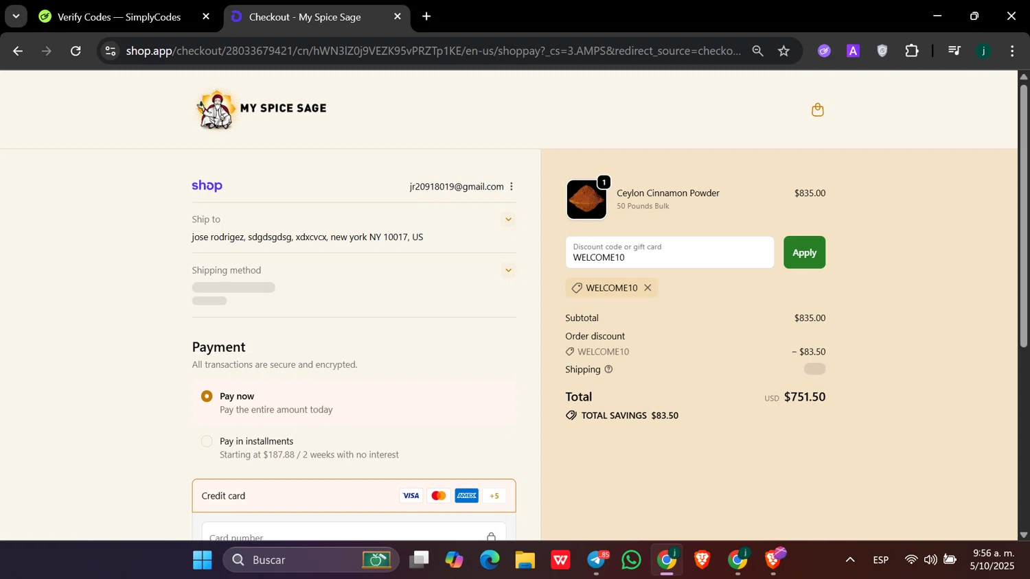Bookmark this page with the star
This screenshot has width=1030, height=579.
[x=784, y=51]
